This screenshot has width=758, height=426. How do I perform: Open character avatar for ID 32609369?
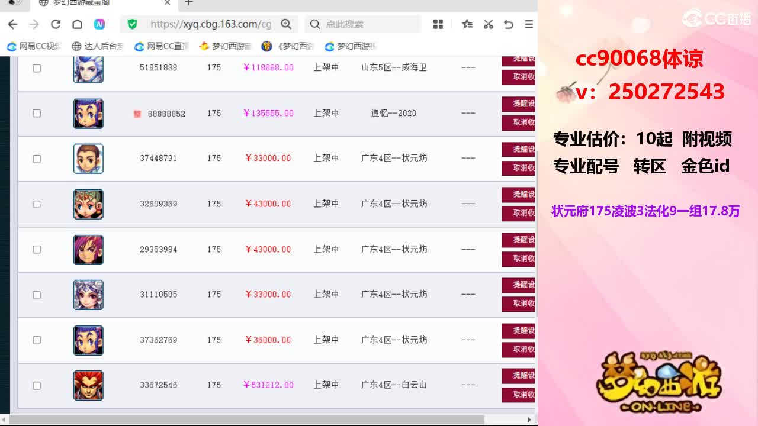(x=88, y=204)
